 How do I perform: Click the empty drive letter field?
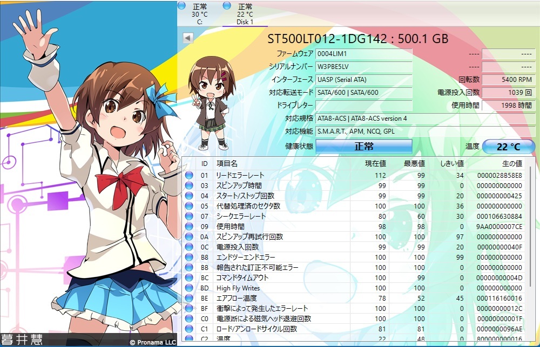pyautogui.click(x=363, y=105)
